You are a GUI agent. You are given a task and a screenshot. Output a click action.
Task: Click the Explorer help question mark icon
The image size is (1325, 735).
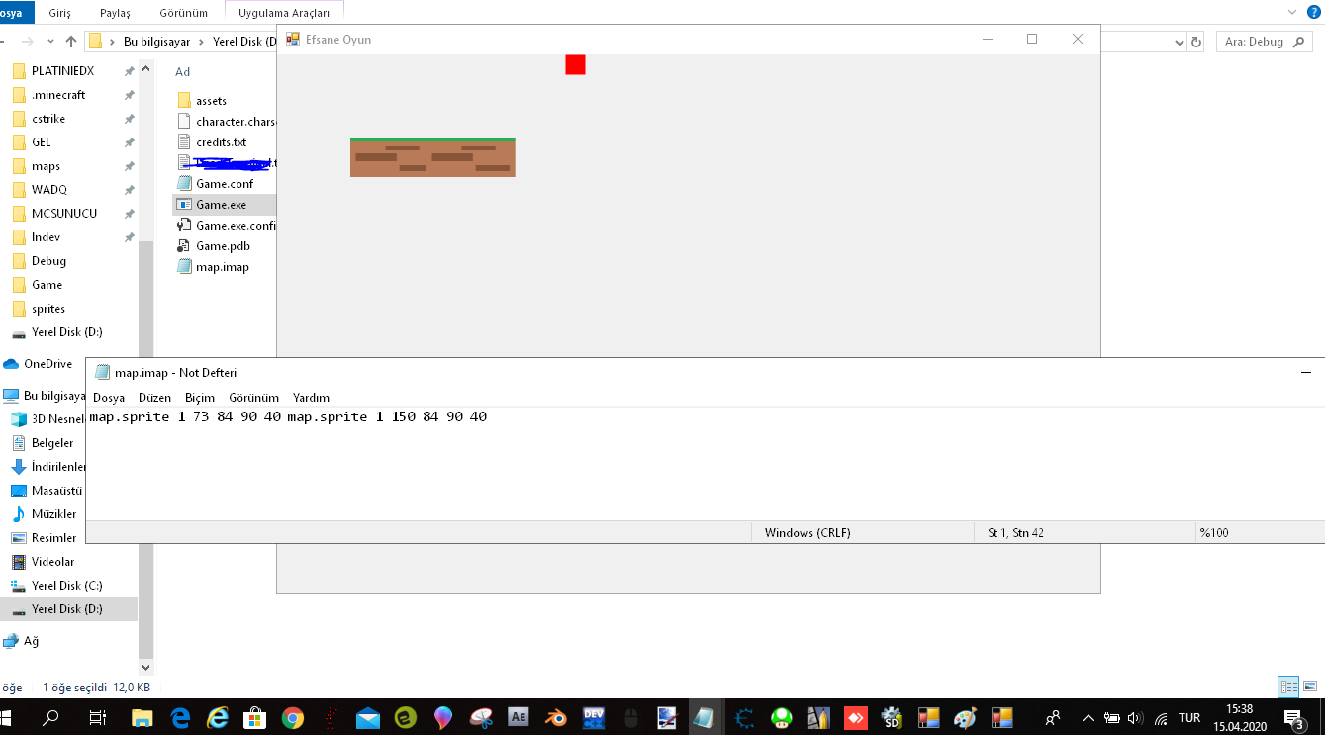coord(1314,12)
